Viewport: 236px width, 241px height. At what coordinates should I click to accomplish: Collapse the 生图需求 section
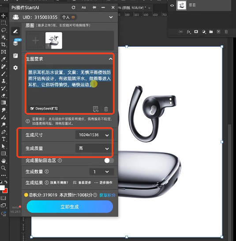pos(110,59)
